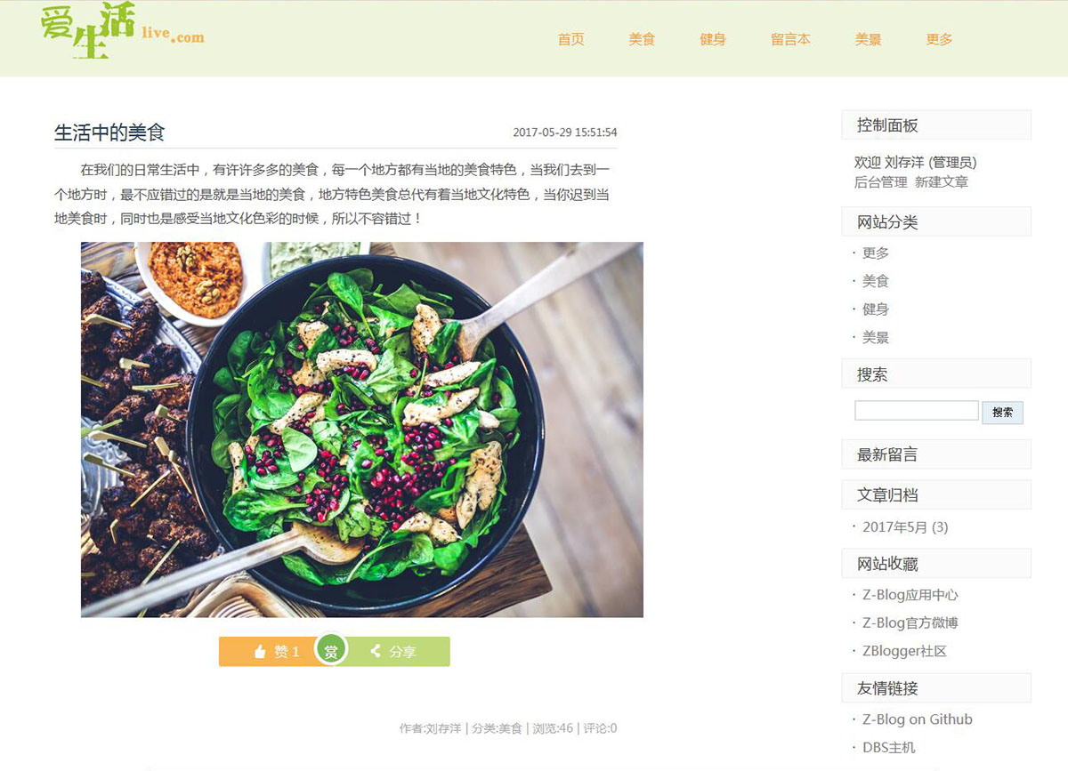Select 美景 in the top navigation

click(x=869, y=39)
